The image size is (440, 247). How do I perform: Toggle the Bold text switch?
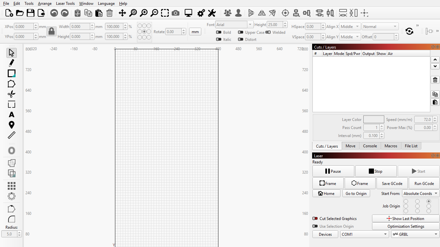pyautogui.click(x=219, y=32)
